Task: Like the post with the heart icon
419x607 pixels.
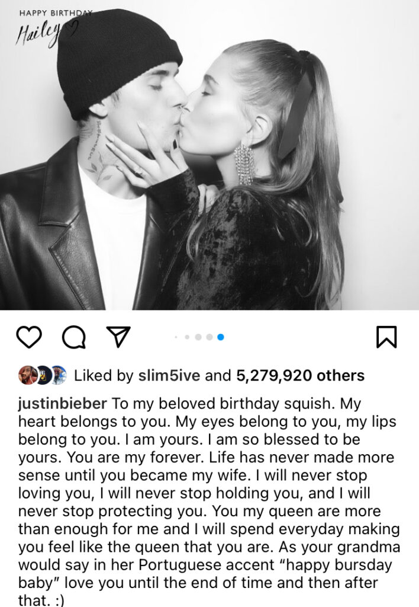Action: tap(29, 337)
